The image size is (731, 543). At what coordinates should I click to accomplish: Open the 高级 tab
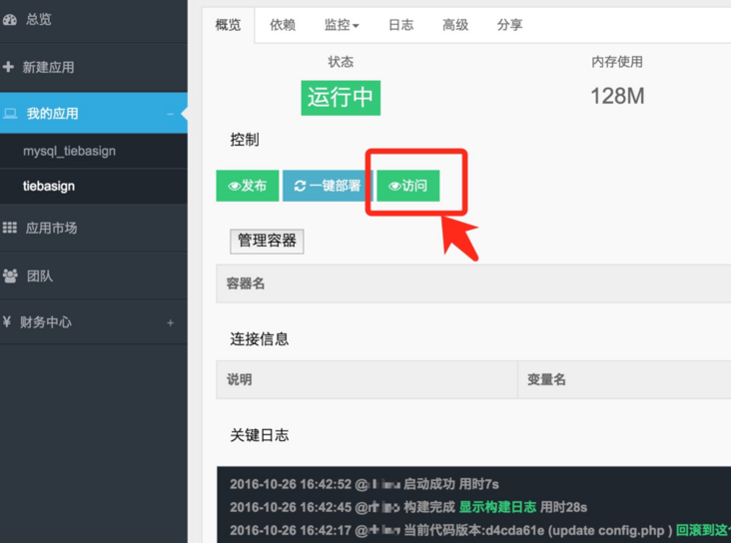(455, 25)
